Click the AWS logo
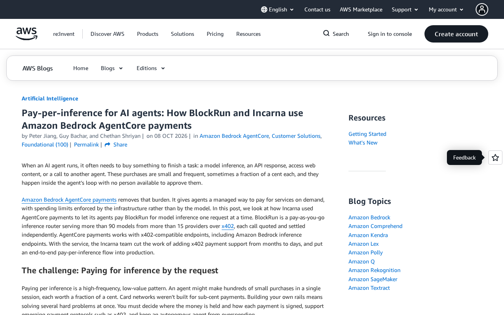Screen dimensions: 504x315 click(27, 34)
